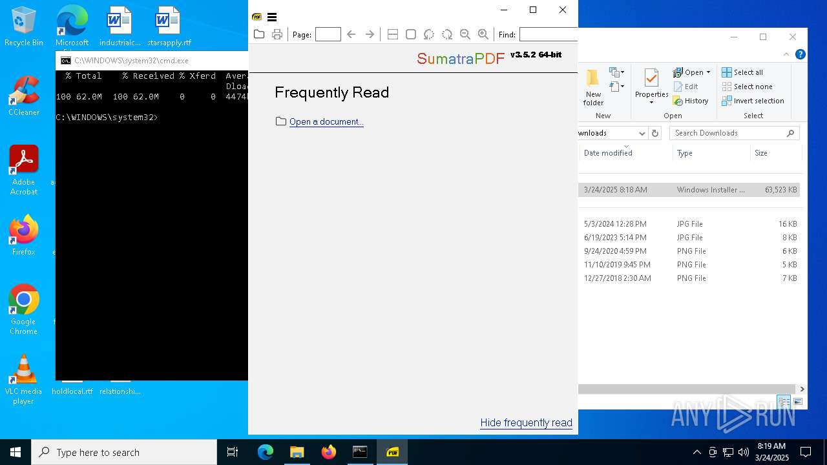This screenshot has width=827, height=465.
Task: Sort by Type column header
Action: 684,153
